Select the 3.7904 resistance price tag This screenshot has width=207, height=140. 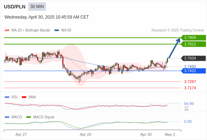click(x=193, y=37)
